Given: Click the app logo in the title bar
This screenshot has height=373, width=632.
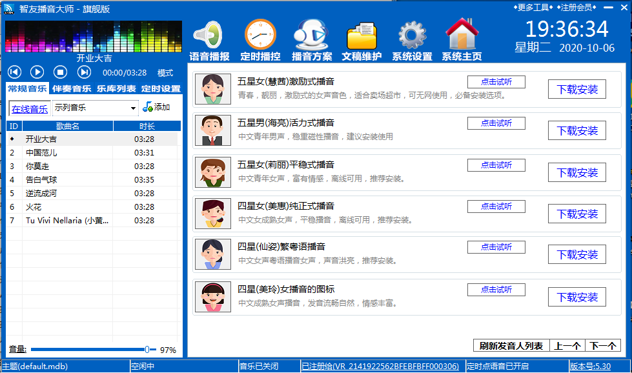Looking at the screenshot, I should (8, 8).
